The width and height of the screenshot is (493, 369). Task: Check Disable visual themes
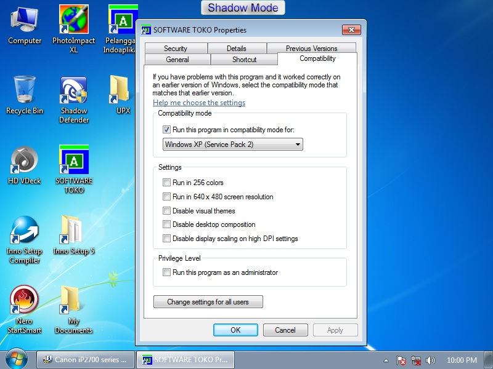tap(166, 210)
